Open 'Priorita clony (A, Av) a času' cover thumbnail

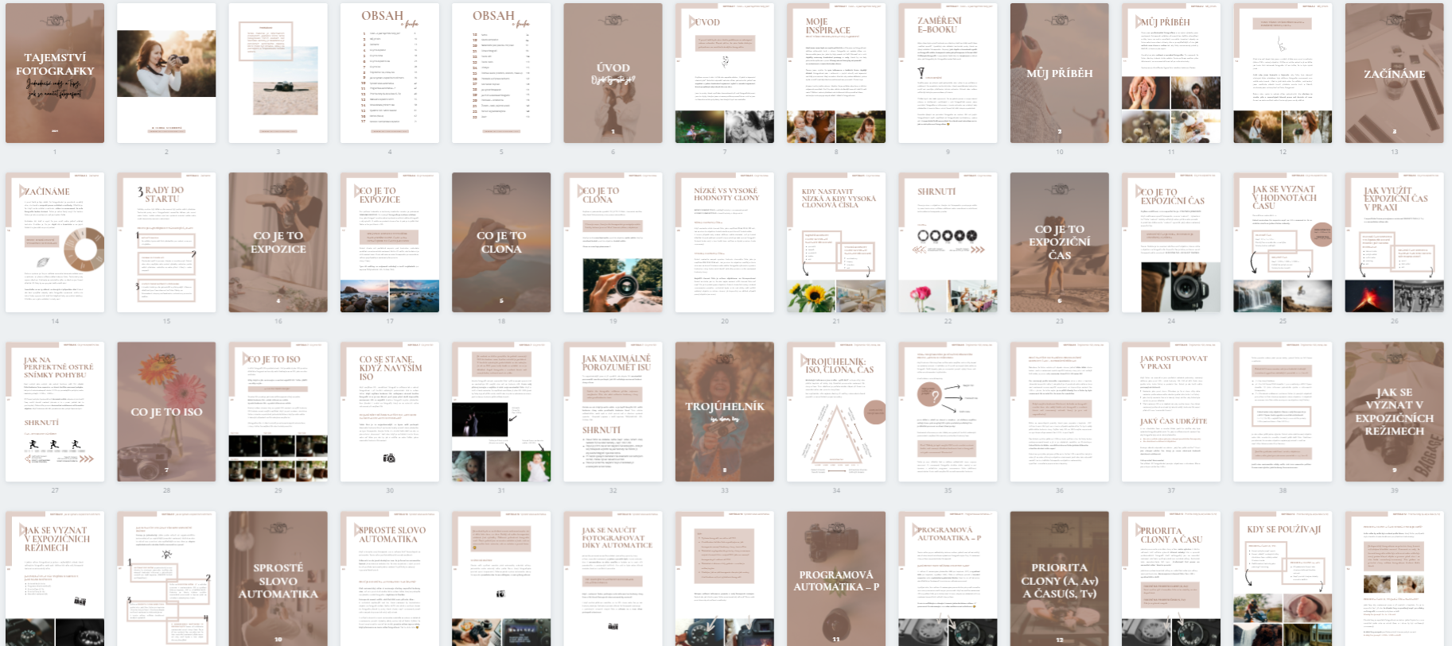point(1060,578)
